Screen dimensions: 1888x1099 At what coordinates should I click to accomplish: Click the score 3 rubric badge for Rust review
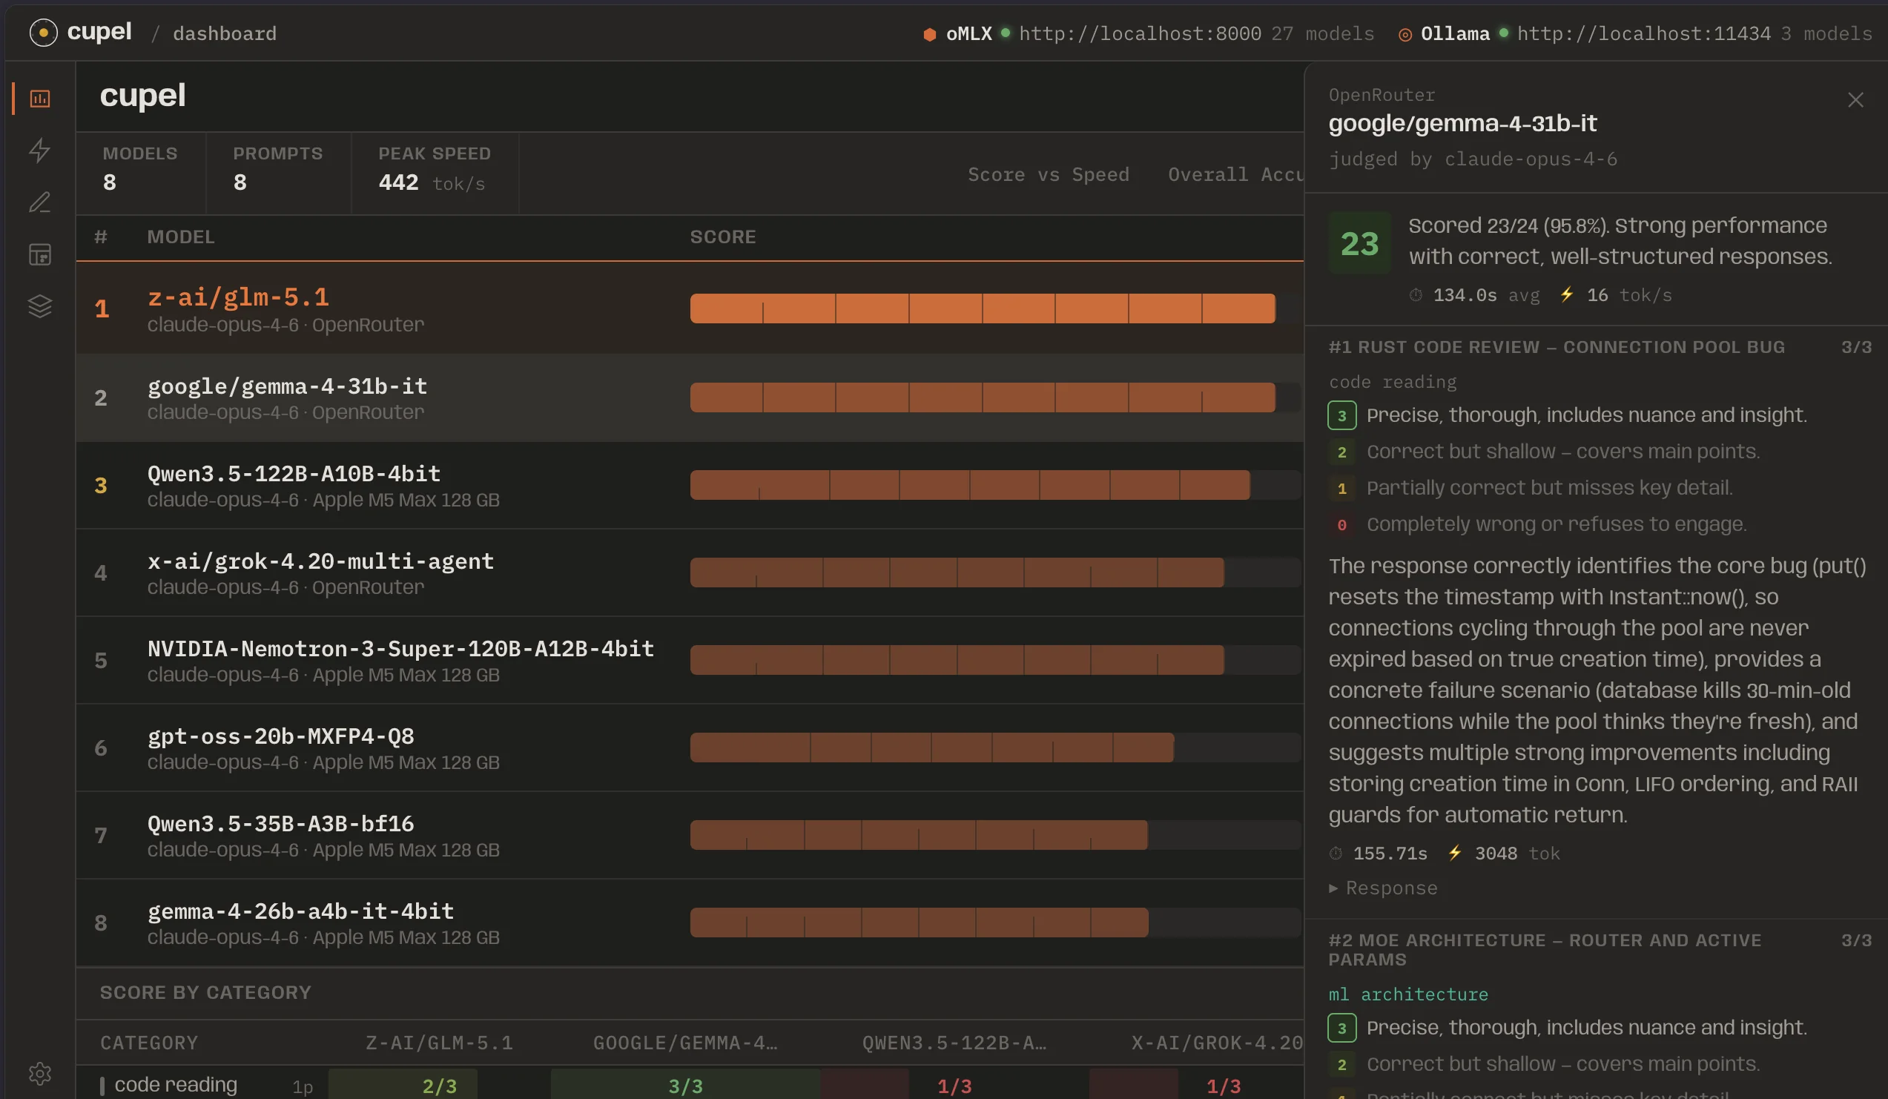(1341, 416)
